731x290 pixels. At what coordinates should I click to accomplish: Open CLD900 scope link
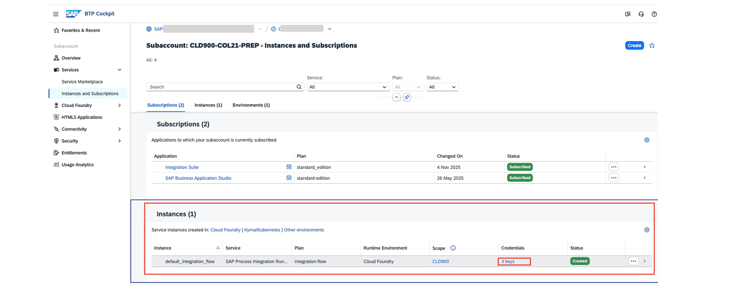(440, 262)
